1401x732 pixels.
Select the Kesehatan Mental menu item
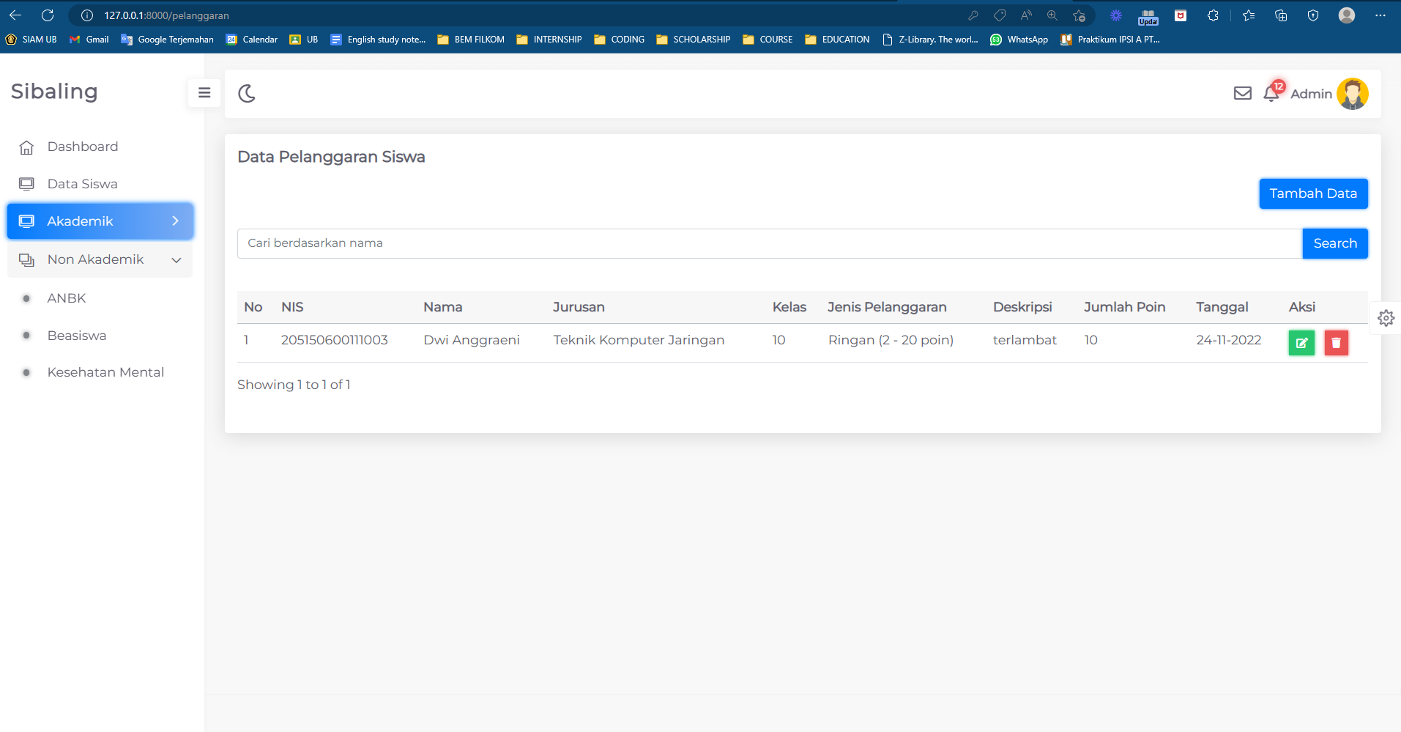pos(105,371)
